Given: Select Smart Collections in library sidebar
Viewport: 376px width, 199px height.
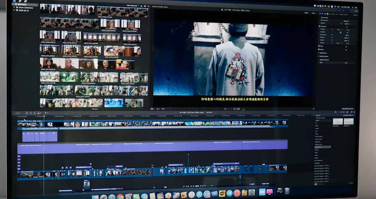Looking at the screenshot, I should pos(26,7).
